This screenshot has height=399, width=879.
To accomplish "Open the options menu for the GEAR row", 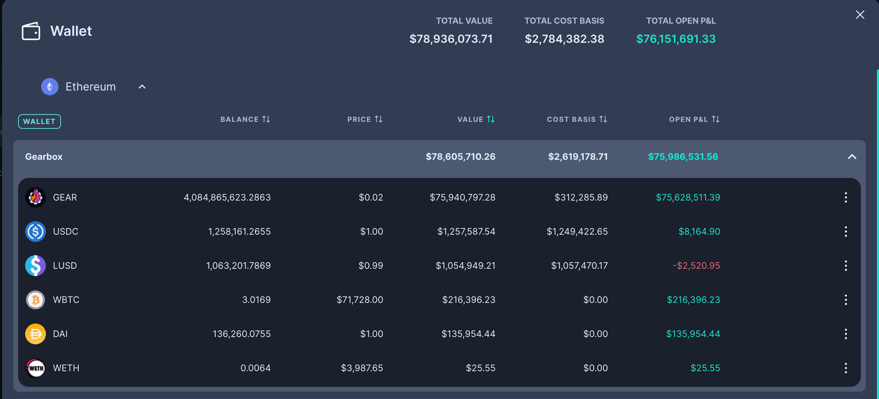I will [846, 197].
